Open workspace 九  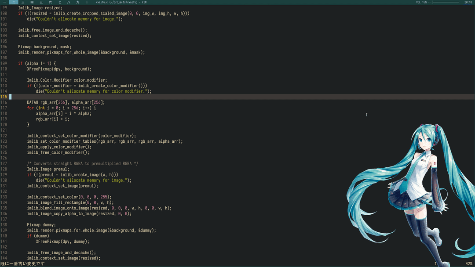(78, 2)
